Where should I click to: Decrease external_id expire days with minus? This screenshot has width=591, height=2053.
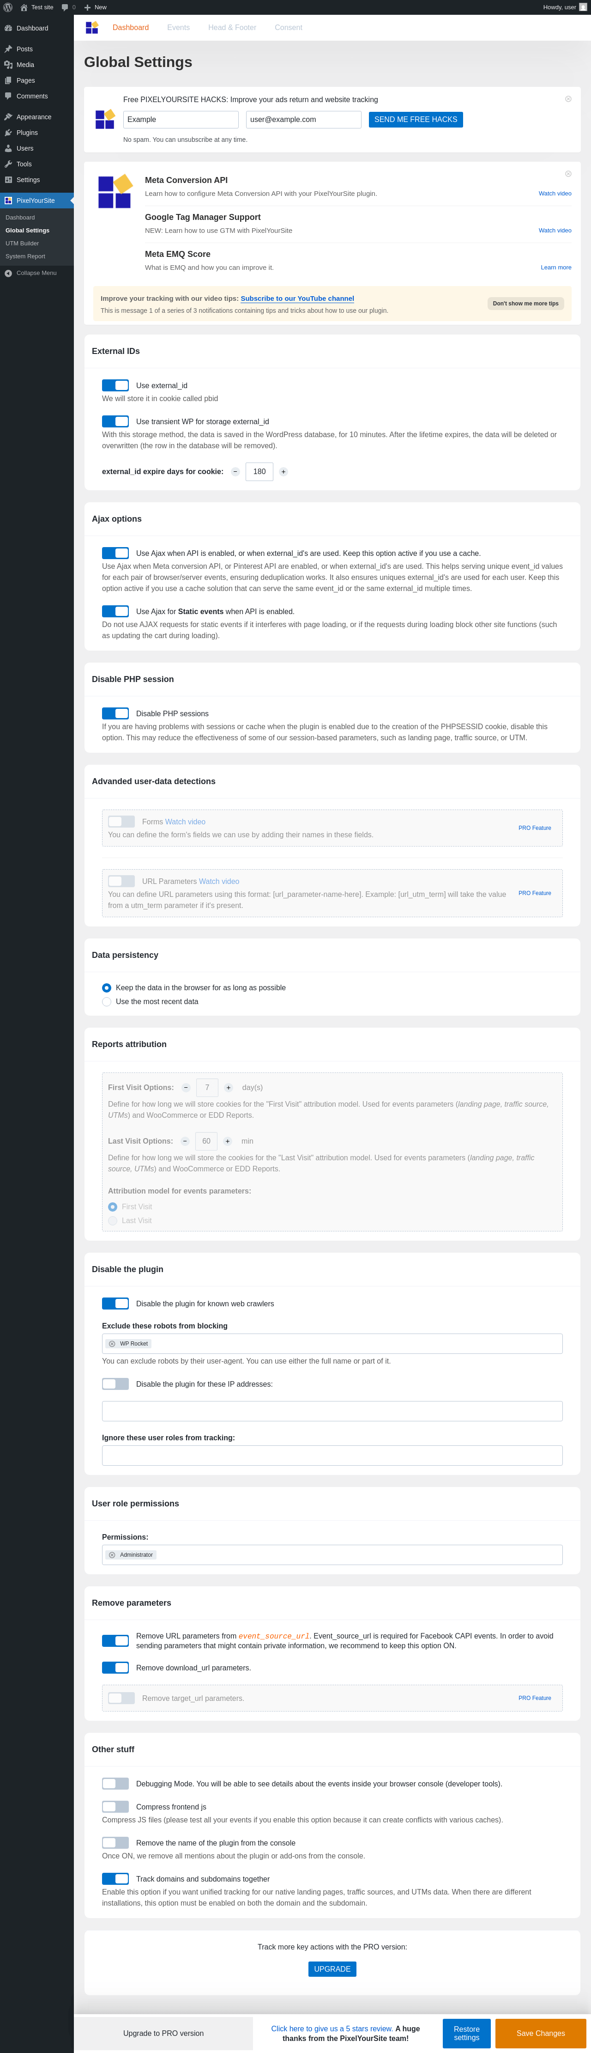pyautogui.click(x=235, y=472)
